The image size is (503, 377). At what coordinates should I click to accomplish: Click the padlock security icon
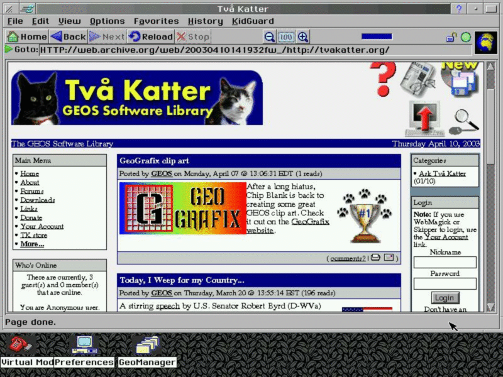(x=451, y=37)
